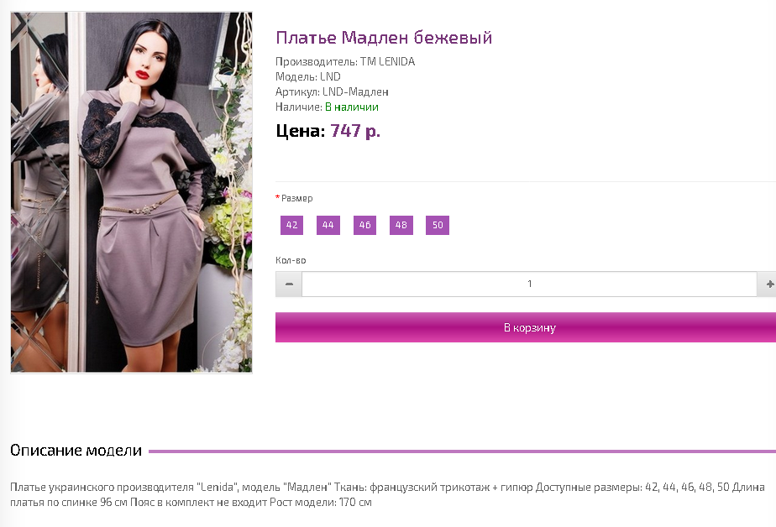Add item with the В корзину button
776x527 pixels.
click(x=526, y=327)
